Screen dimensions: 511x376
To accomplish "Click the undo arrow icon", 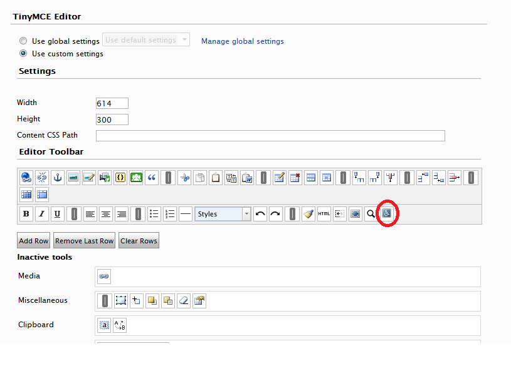I will pyautogui.click(x=260, y=214).
